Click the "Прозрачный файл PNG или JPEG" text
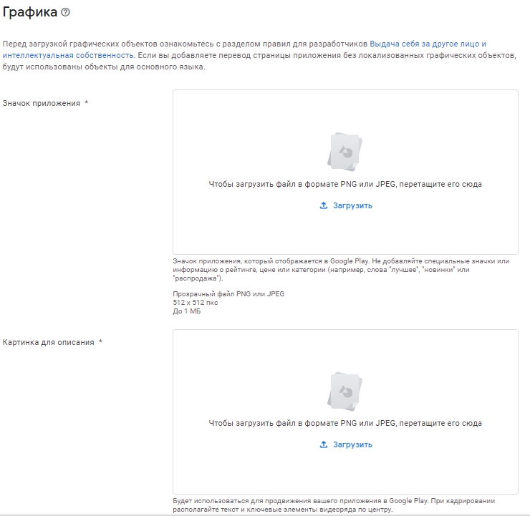Image resolution: width=530 pixels, height=516 pixels. pos(228,294)
